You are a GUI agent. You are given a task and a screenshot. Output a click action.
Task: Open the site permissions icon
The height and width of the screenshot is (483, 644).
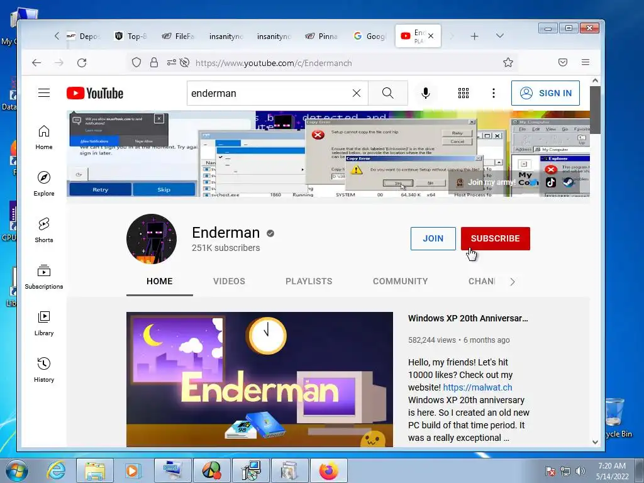[x=171, y=62]
